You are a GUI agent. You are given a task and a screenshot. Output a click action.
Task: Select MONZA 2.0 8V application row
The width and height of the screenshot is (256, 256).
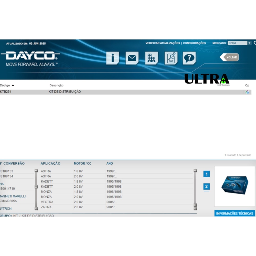(x=117, y=197)
